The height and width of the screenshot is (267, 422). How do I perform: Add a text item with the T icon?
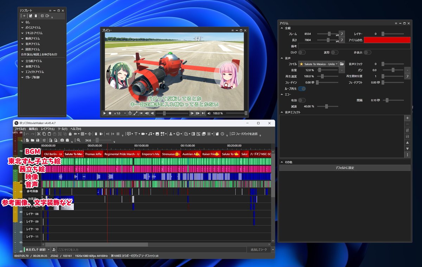click(136, 134)
